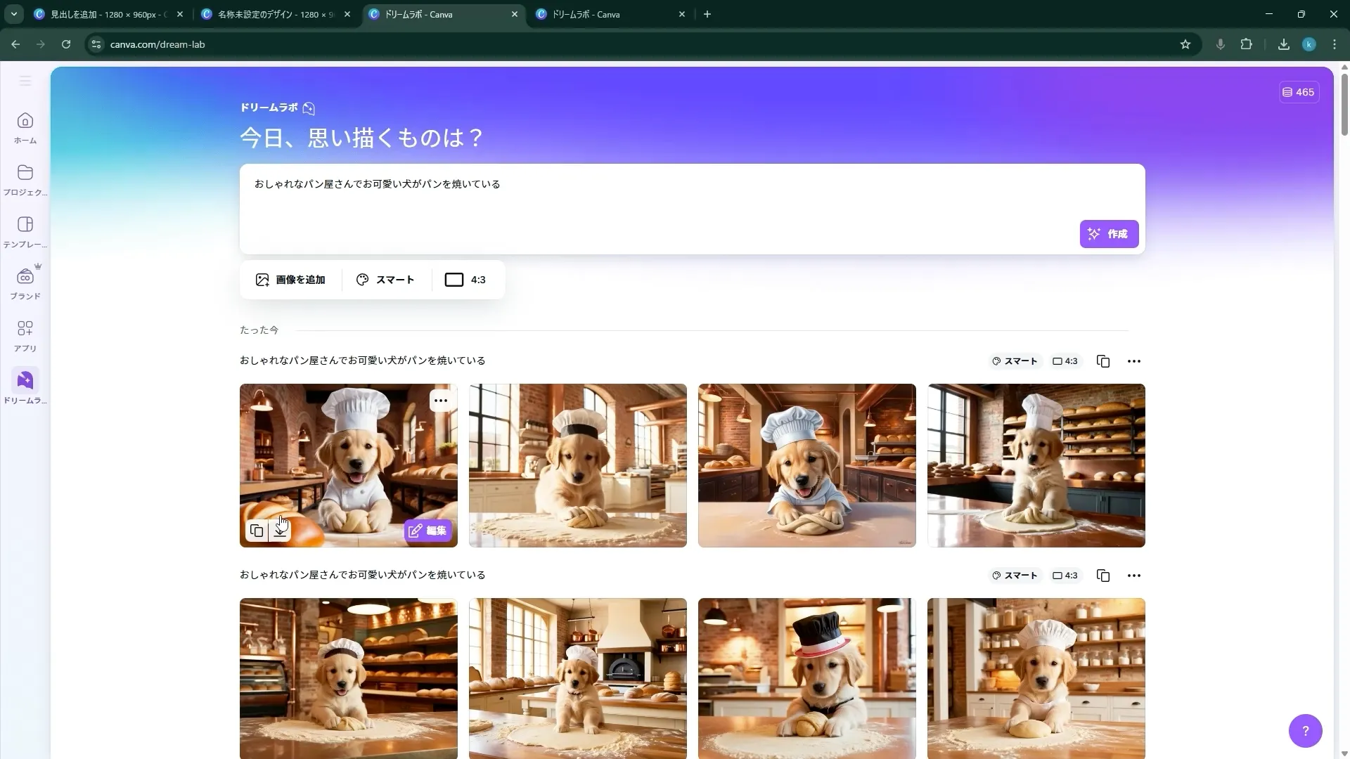The width and height of the screenshot is (1350, 759).
Task: Open the 4:3 aspect ratio selector
Action: coord(465,279)
